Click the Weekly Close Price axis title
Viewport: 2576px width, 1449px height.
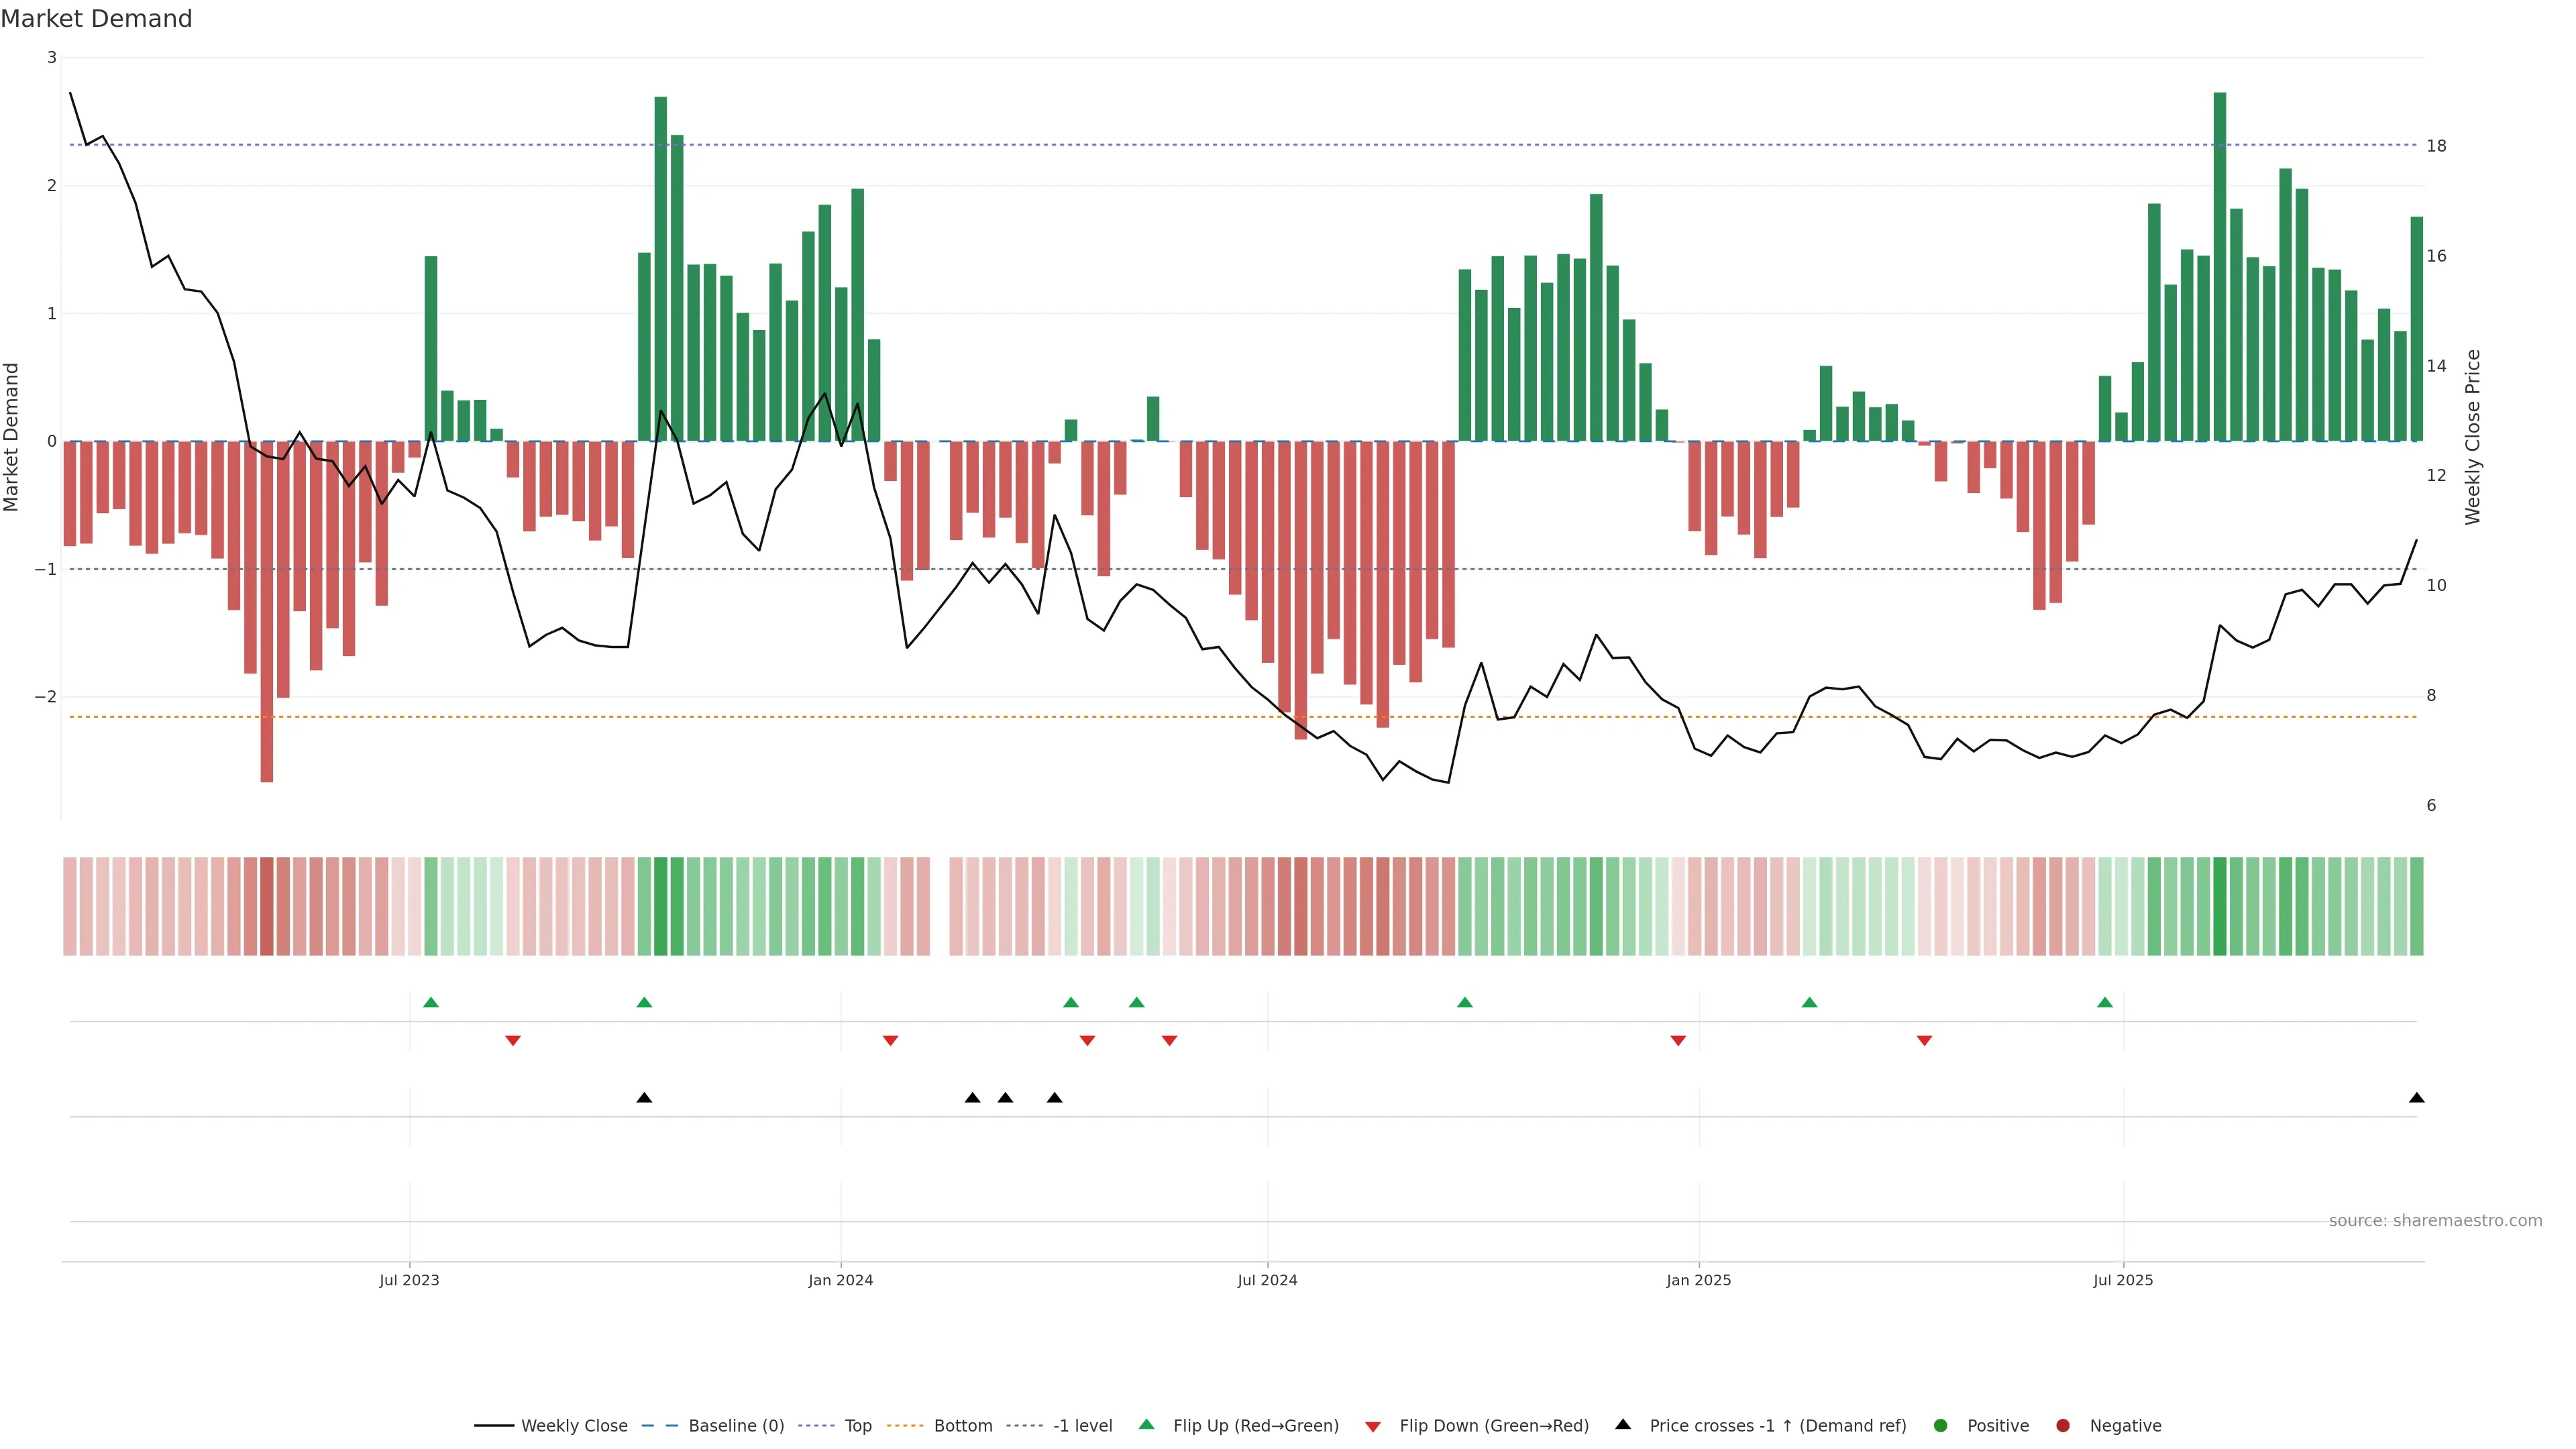(2472, 437)
